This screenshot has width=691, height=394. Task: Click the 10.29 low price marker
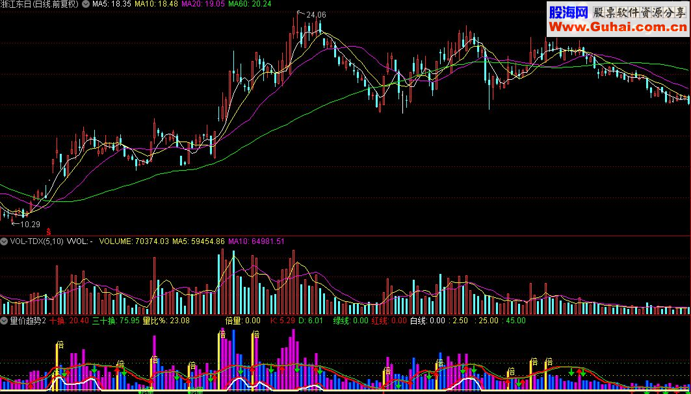tap(30, 224)
